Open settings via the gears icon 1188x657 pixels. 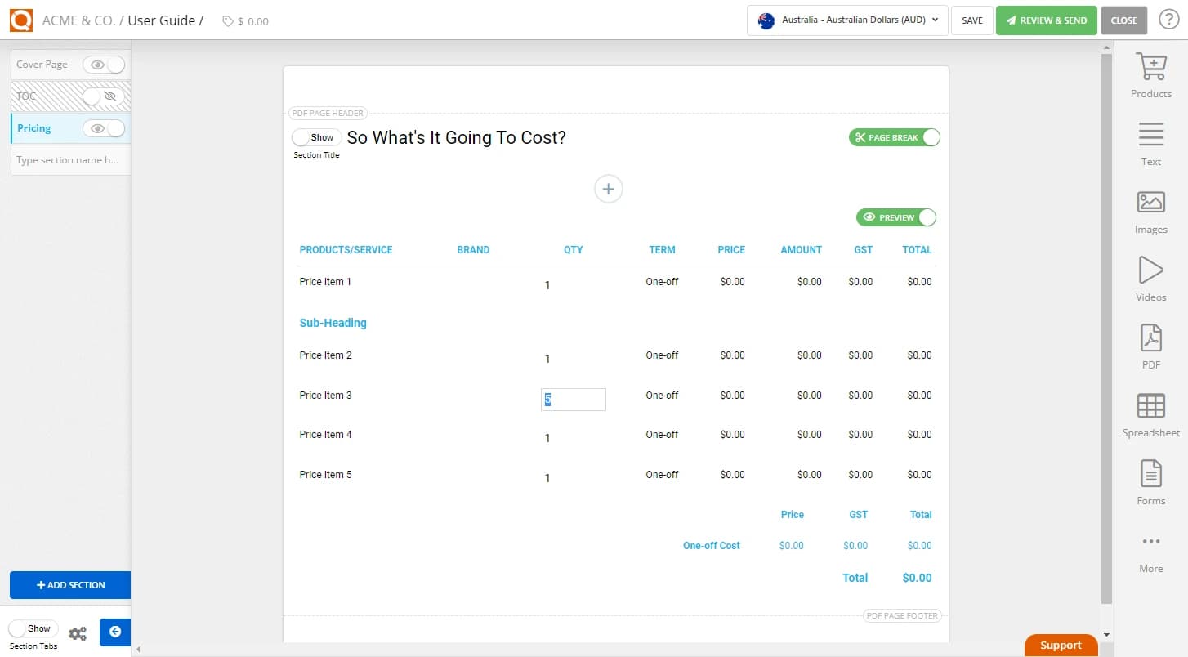(x=78, y=632)
